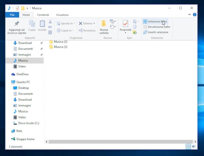
Task: Click Seleziona tutto in the ribbon
Action: coord(155,21)
